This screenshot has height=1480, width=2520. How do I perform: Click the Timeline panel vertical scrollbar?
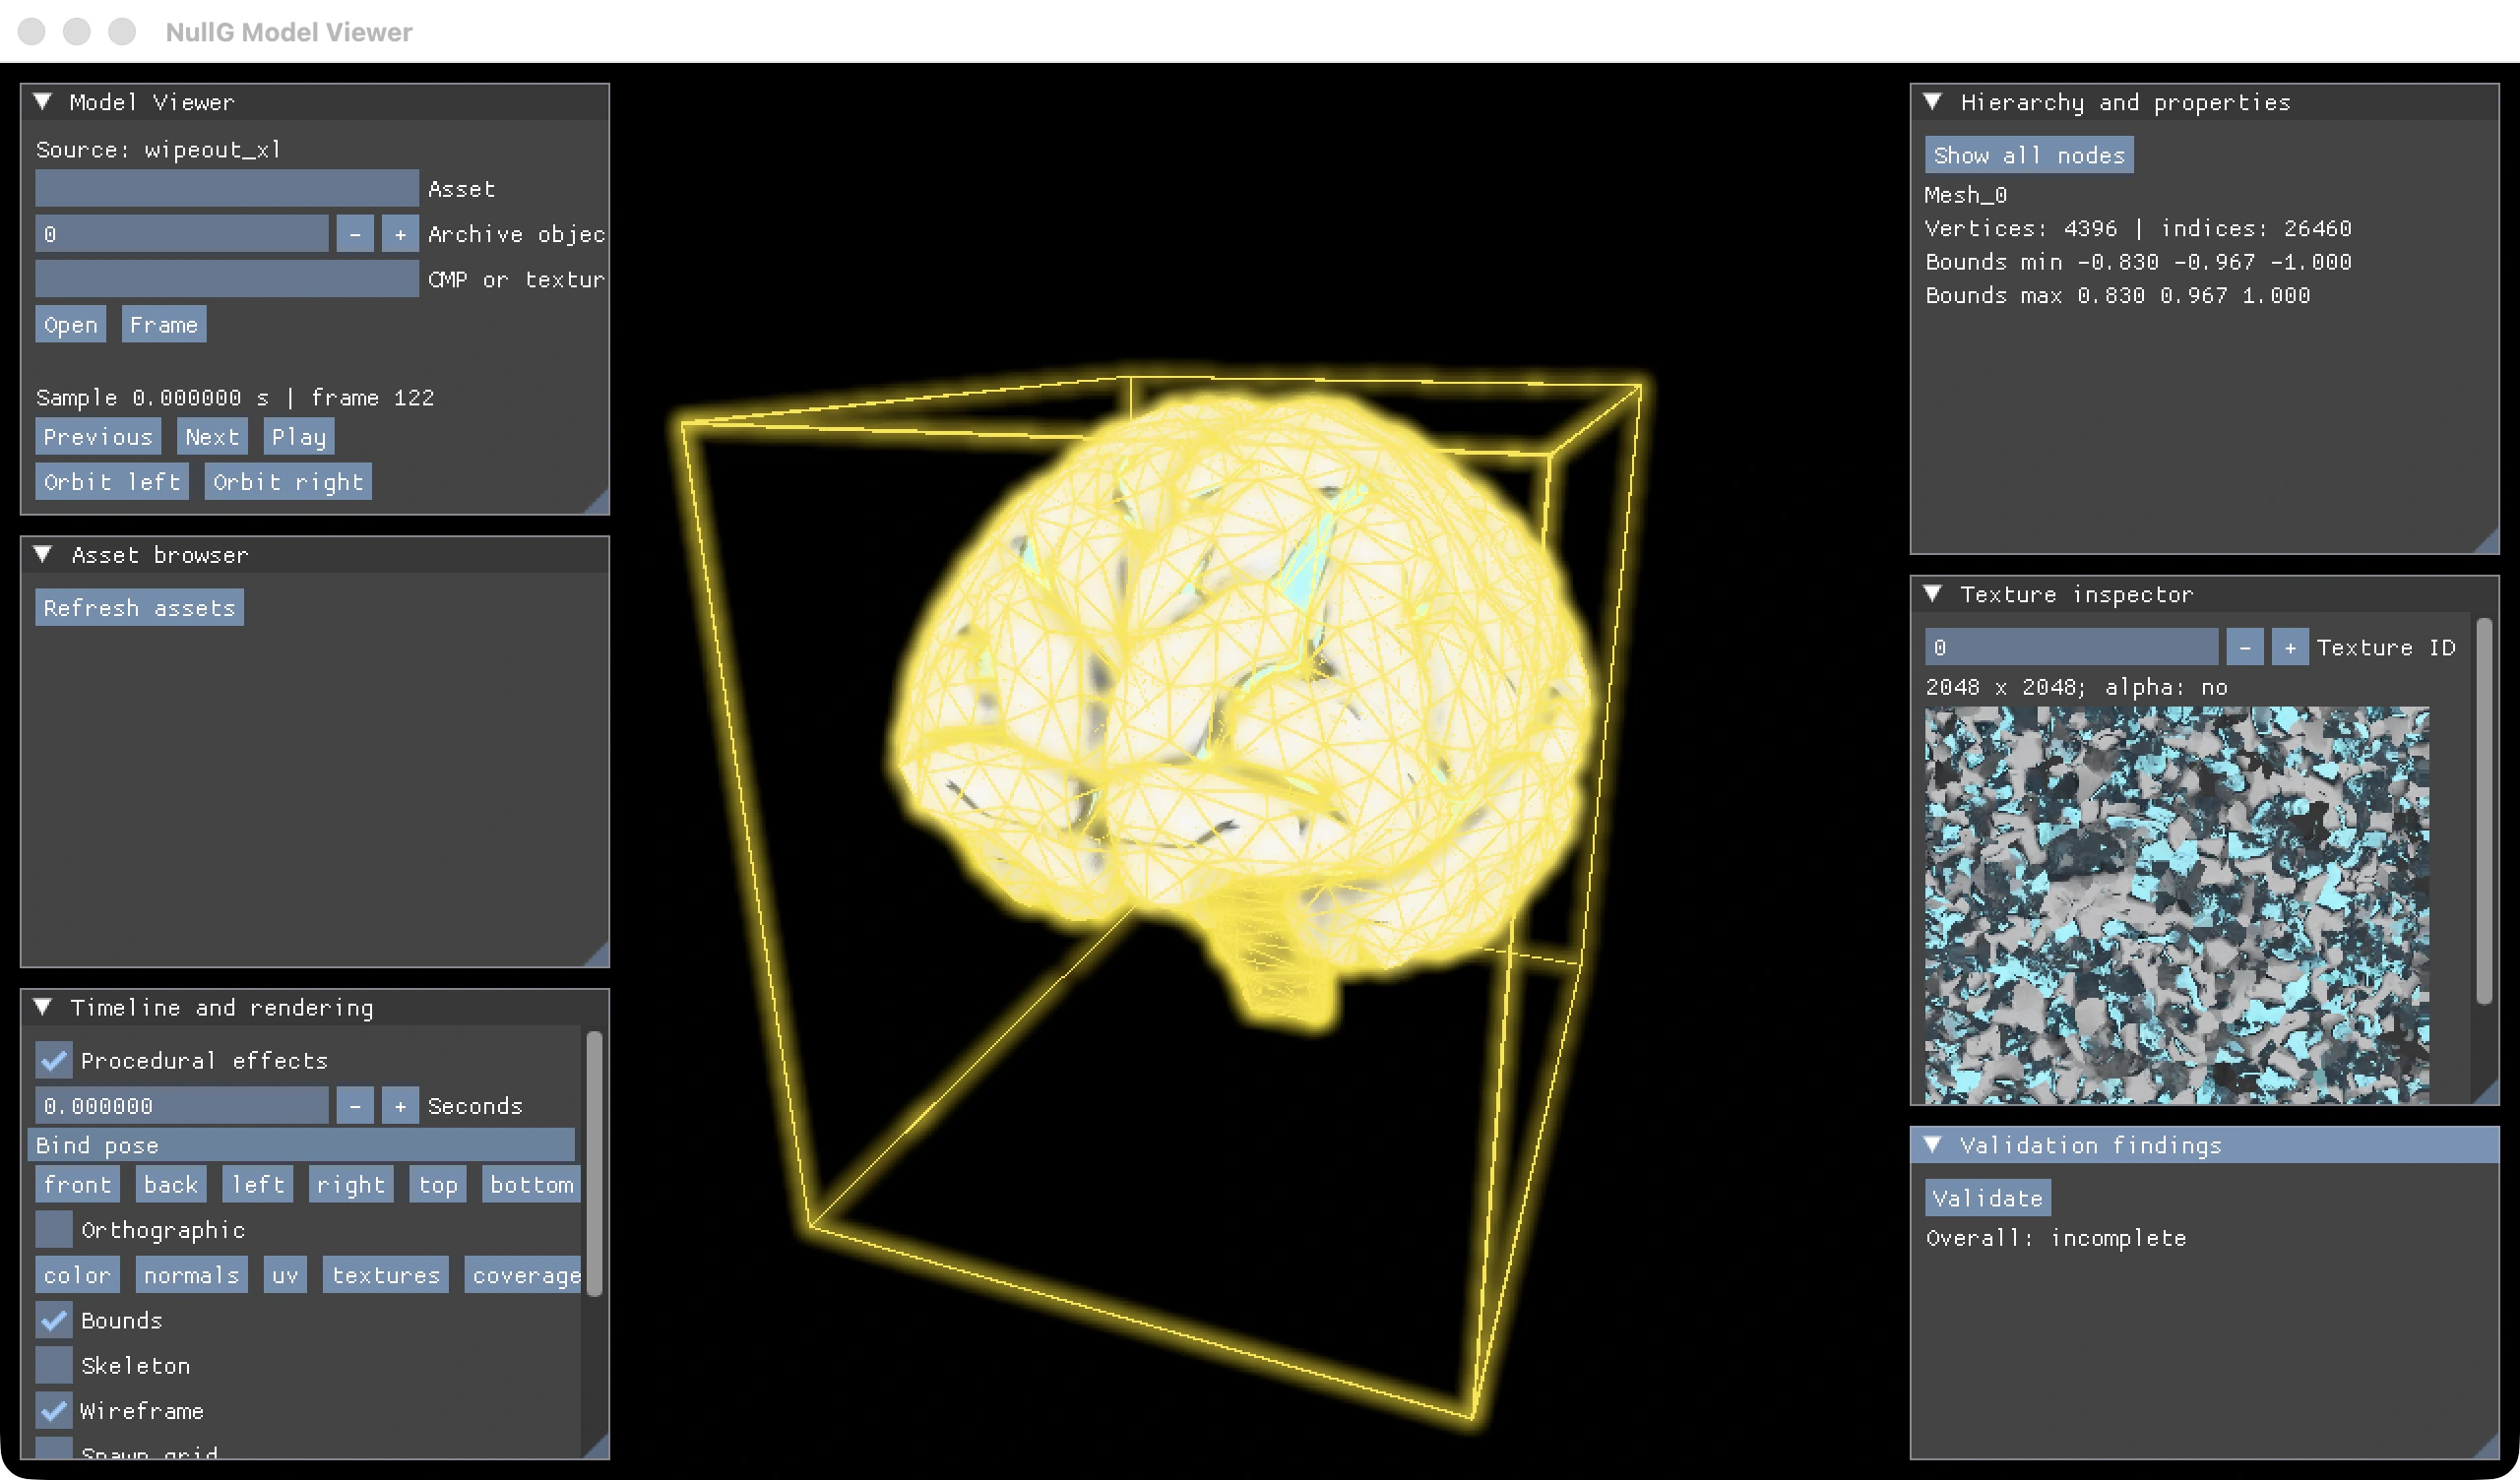594,1164
